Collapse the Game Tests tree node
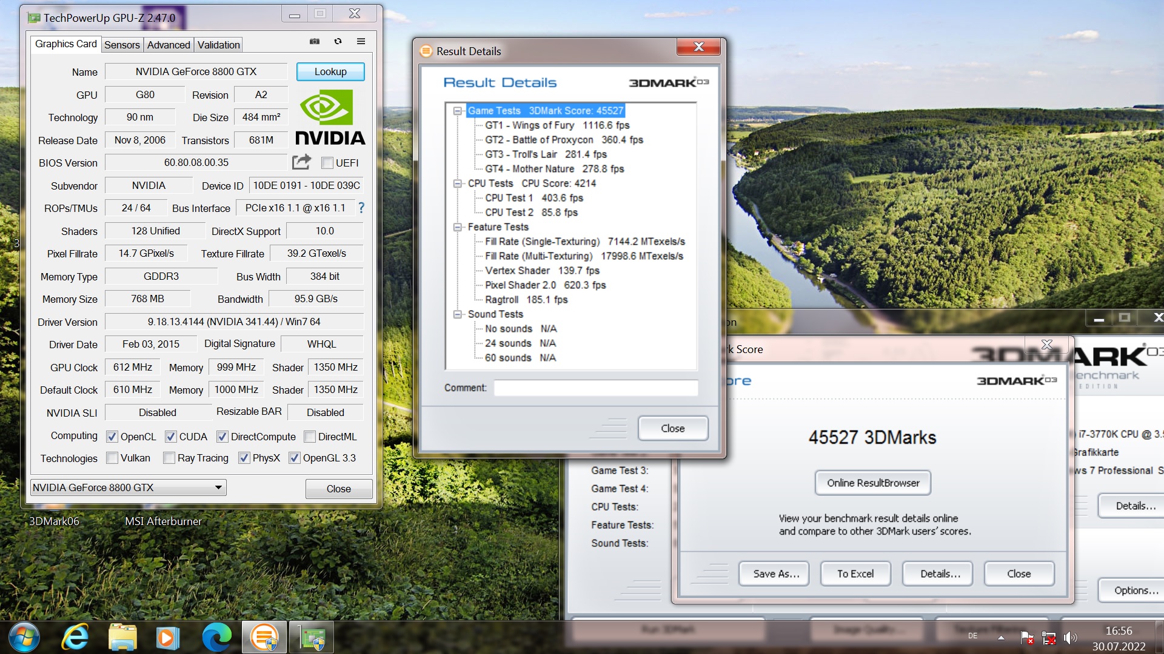This screenshot has height=654, width=1164. 458,111
